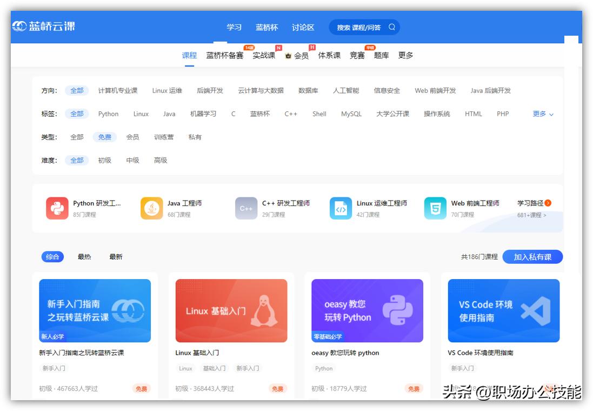The width and height of the screenshot is (593, 411).
Task: Open the 讨论区 menu item
Action: click(303, 26)
